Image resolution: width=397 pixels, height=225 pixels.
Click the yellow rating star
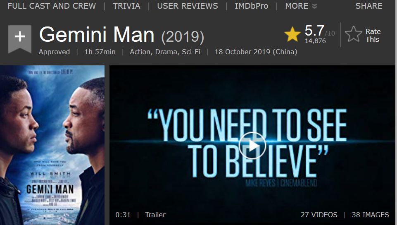292,34
